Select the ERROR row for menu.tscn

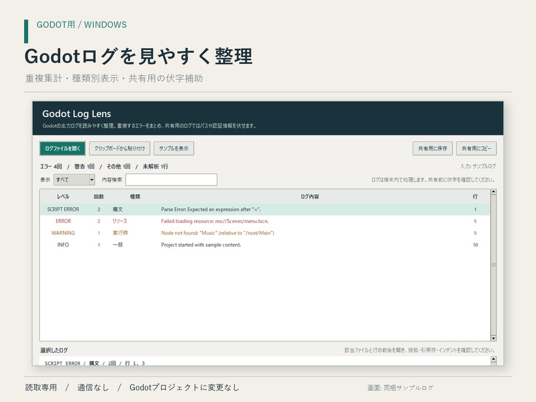coord(265,221)
